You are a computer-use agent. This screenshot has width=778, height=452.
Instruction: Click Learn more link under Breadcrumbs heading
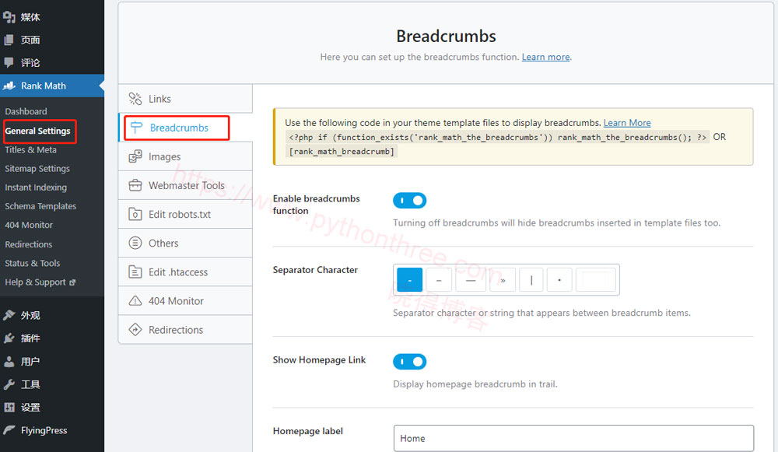(546, 57)
